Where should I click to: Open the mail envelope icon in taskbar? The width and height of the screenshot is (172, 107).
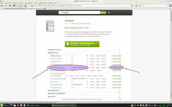[x=21, y=105]
